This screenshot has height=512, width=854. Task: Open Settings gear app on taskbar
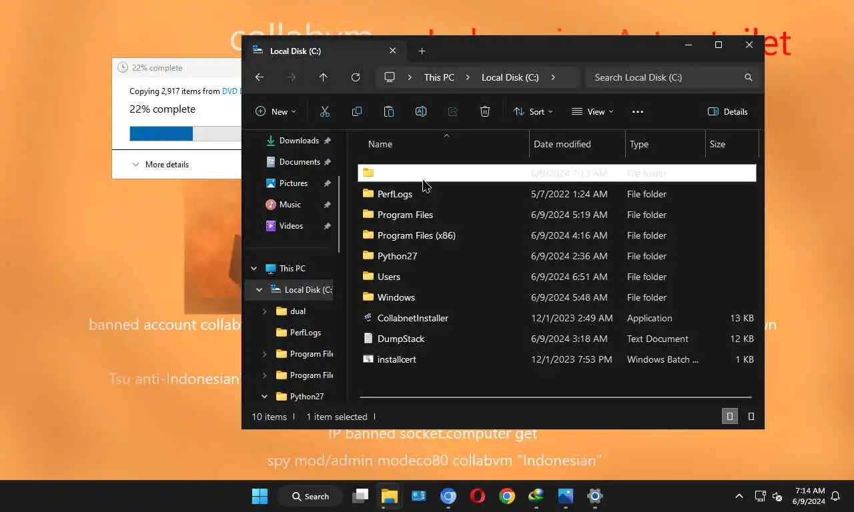coord(595,496)
